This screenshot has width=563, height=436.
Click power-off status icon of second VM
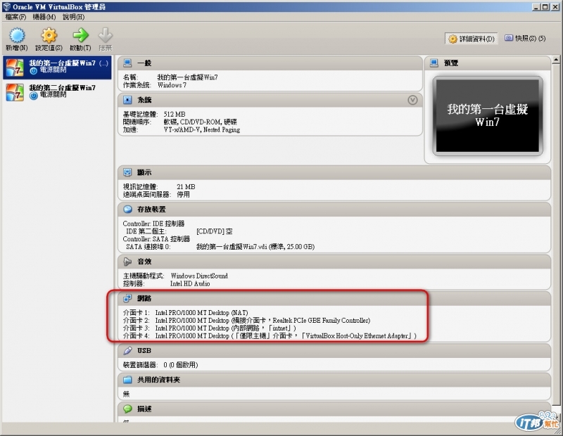coord(33,96)
